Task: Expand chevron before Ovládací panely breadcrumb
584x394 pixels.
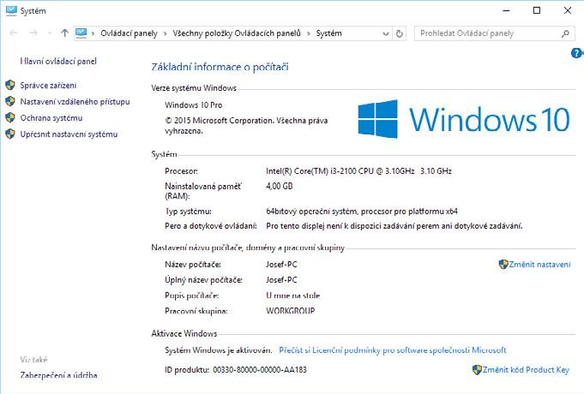Action: coord(93,34)
